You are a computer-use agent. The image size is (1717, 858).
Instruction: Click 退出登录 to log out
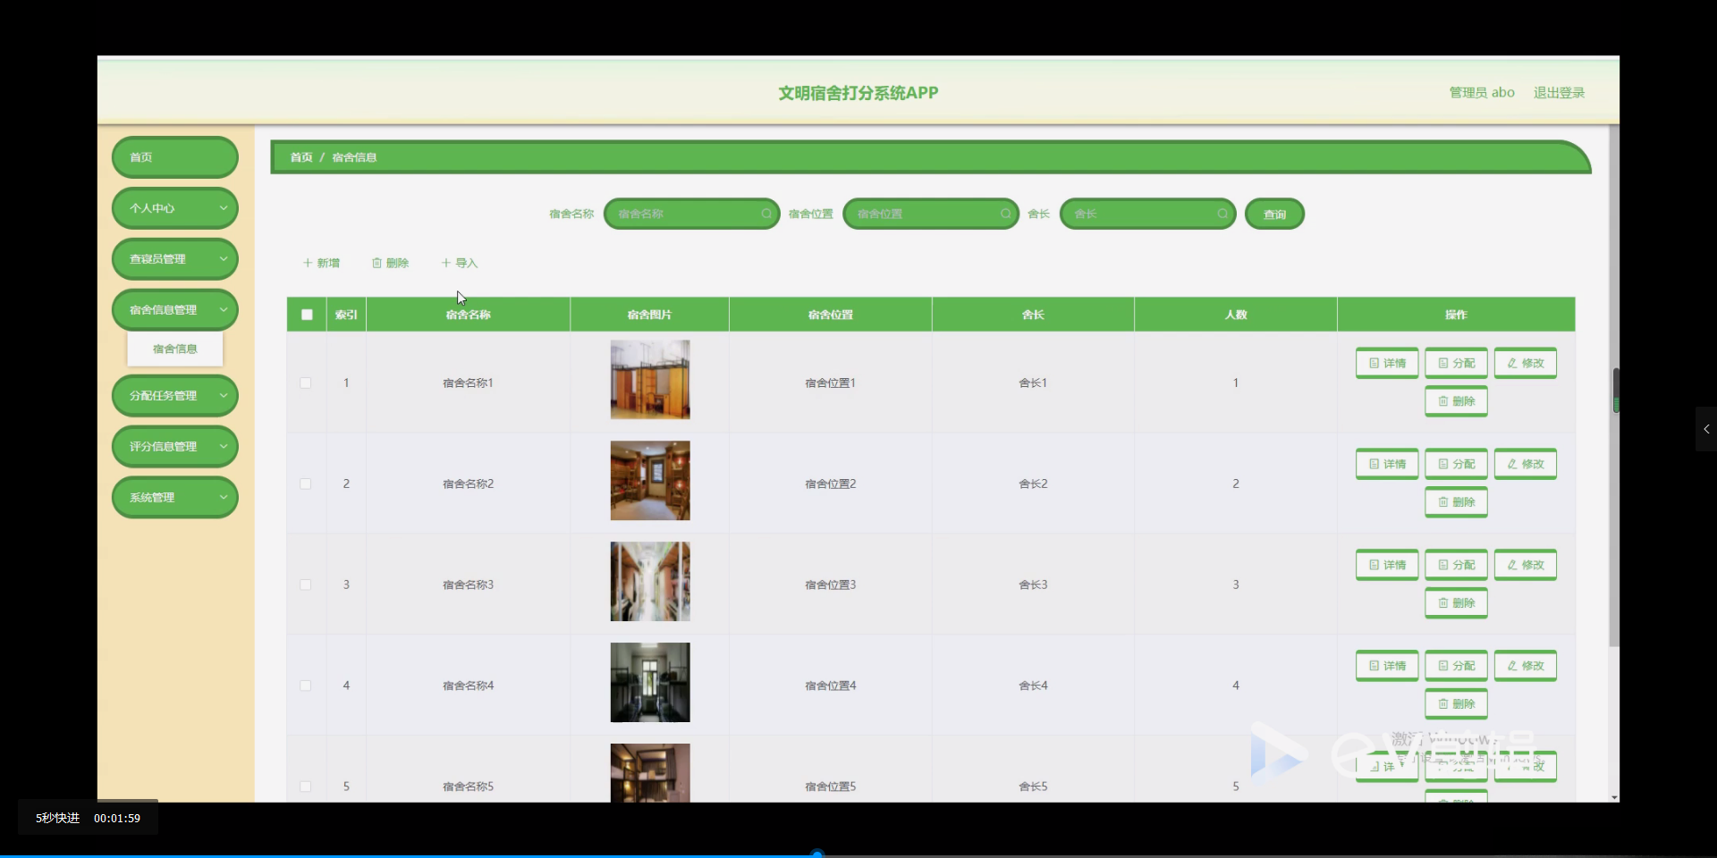tap(1559, 92)
